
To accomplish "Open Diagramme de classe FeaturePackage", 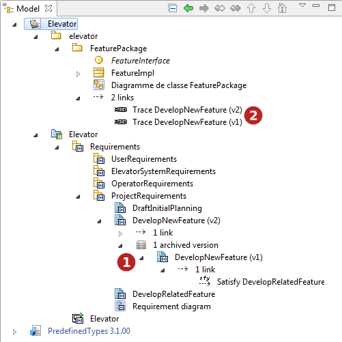I will click(179, 85).
